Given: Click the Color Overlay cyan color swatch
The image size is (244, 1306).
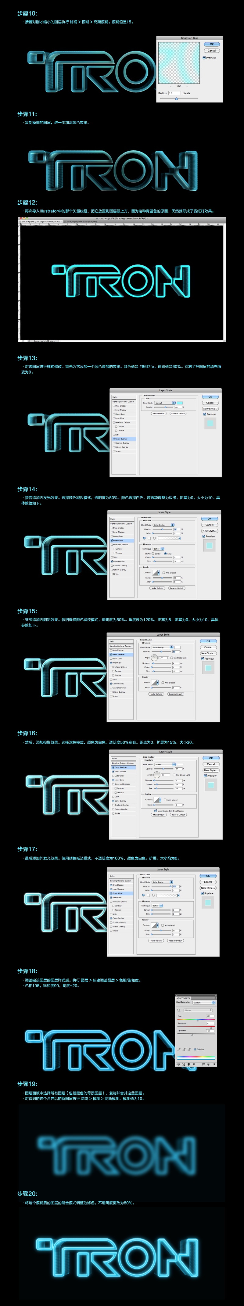Looking at the screenshot, I should pos(180,403).
